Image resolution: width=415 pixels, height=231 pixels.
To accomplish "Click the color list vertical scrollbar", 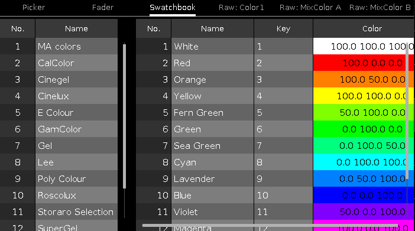I will pos(407,111).
